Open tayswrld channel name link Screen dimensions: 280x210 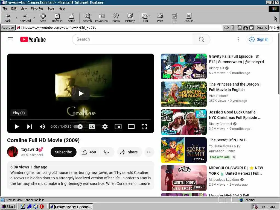point(32,150)
